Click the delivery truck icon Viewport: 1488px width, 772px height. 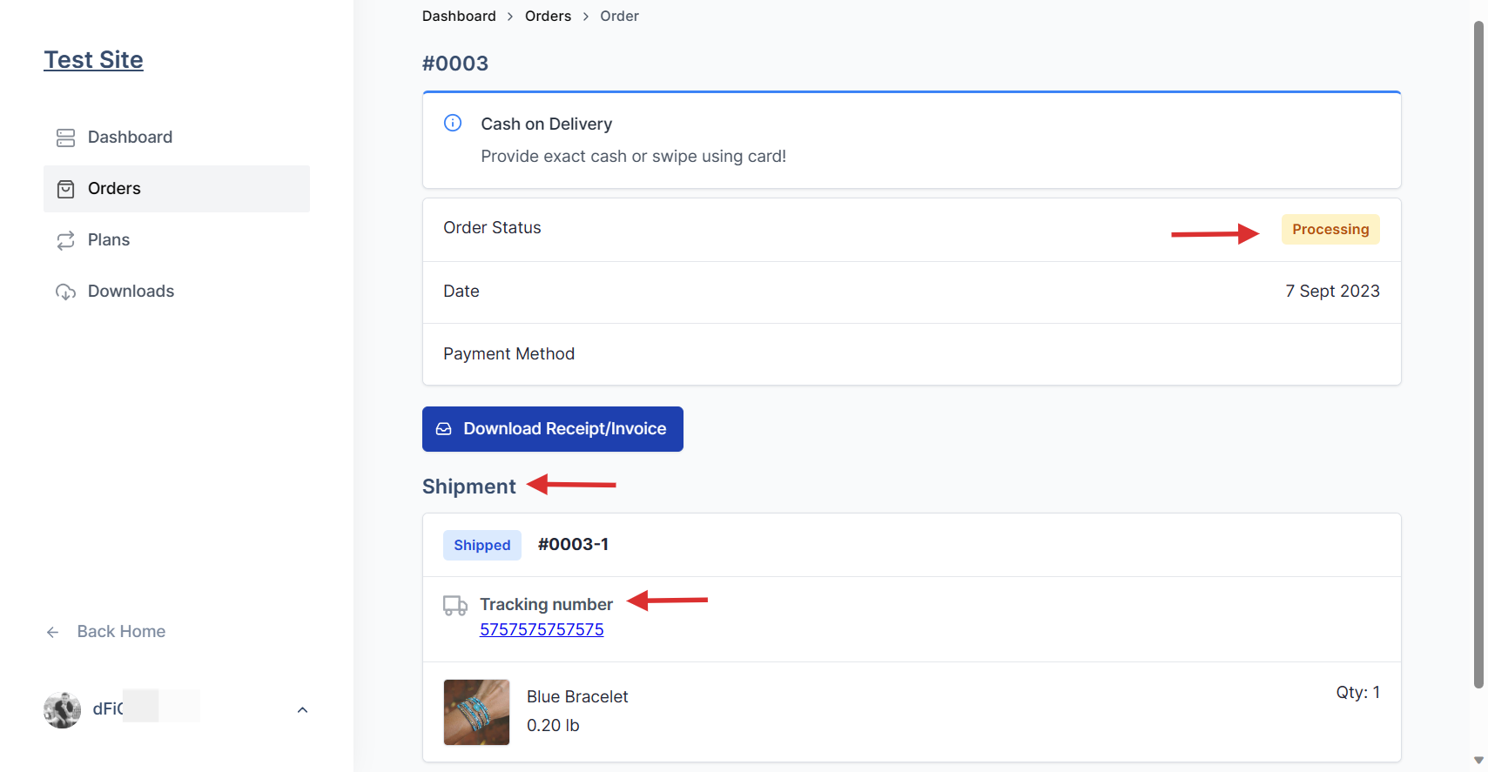point(454,605)
